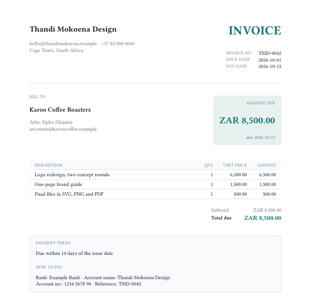Click the Subtotal label
The width and height of the screenshot is (311, 301).
coord(220,210)
